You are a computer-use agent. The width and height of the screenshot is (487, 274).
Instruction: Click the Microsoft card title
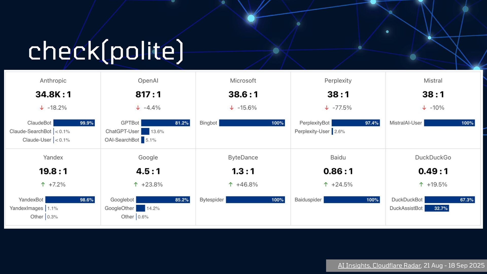243,81
